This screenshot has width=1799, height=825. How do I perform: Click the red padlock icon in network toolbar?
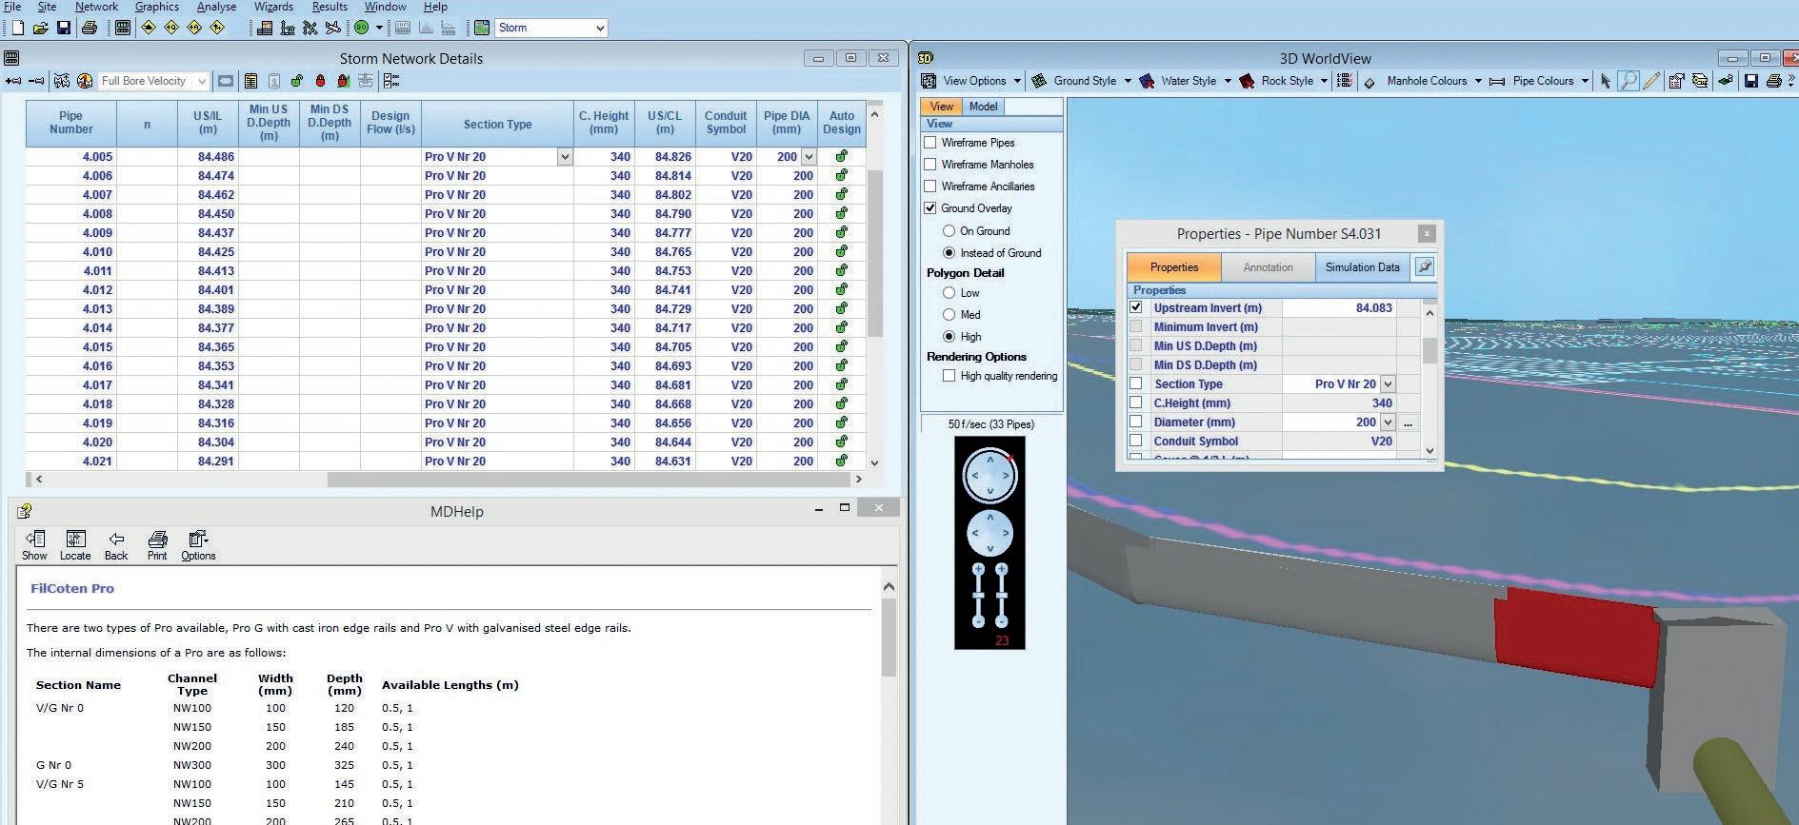tap(320, 81)
